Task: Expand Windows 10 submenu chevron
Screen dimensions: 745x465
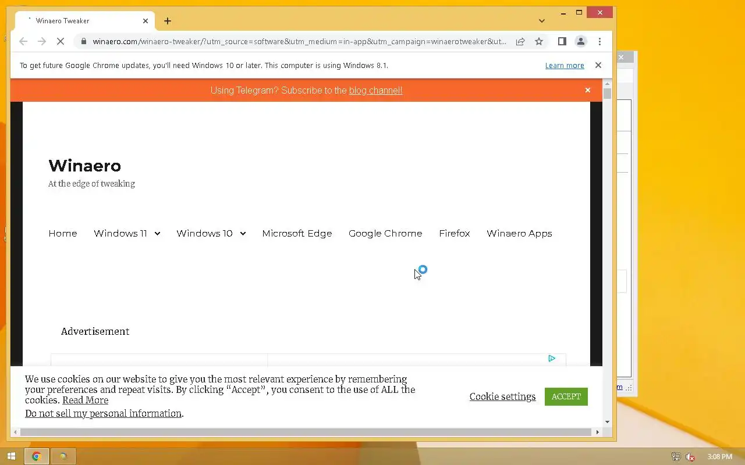Action: pos(243,234)
